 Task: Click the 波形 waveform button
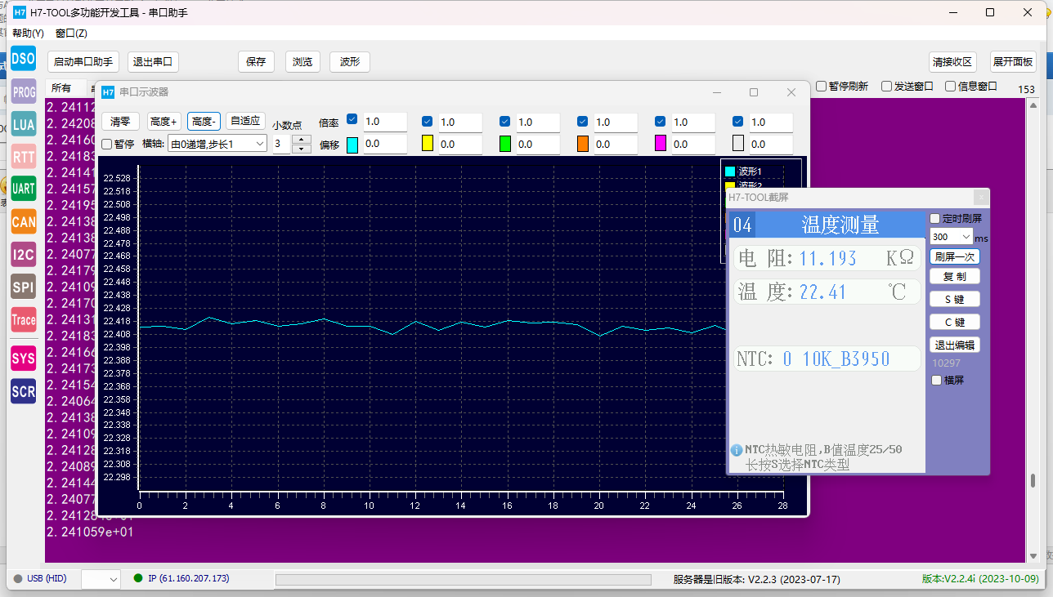tap(350, 62)
